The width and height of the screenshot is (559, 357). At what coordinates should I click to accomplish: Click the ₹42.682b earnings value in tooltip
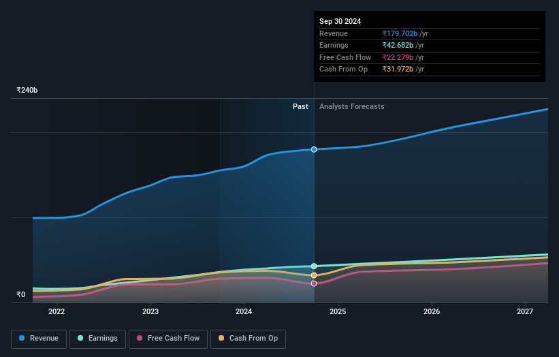(398, 45)
